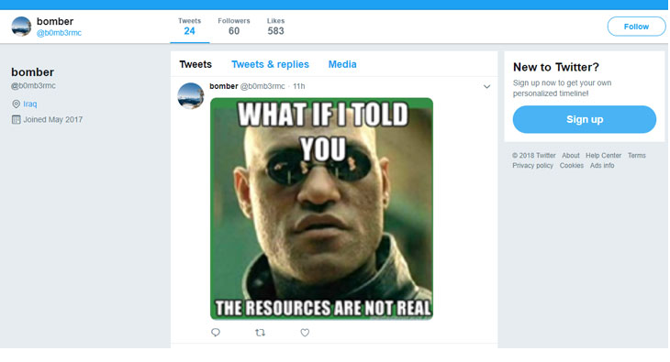The height and width of the screenshot is (362, 670).
Task: Follow the bomber account
Action: [636, 27]
